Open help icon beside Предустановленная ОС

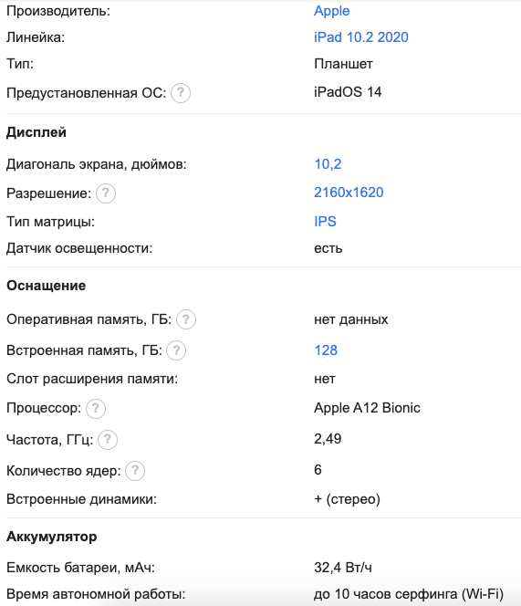[x=181, y=93]
